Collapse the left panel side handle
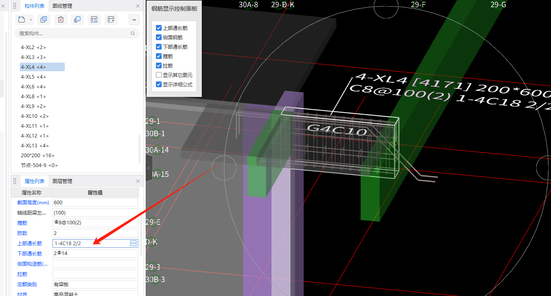The width and height of the screenshot is (551, 296). coord(149,168)
